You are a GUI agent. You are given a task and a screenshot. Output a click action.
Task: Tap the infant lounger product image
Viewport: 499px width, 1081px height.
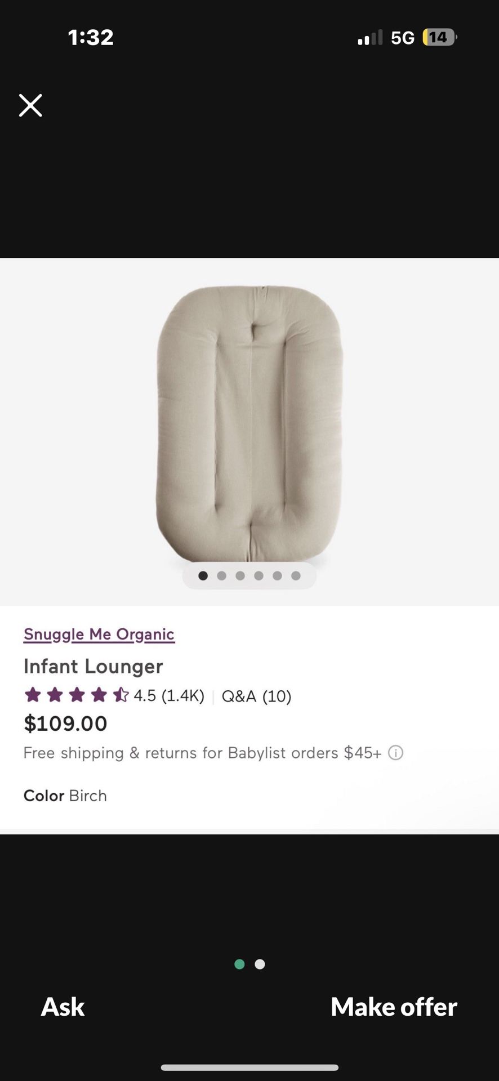click(x=249, y=423)
